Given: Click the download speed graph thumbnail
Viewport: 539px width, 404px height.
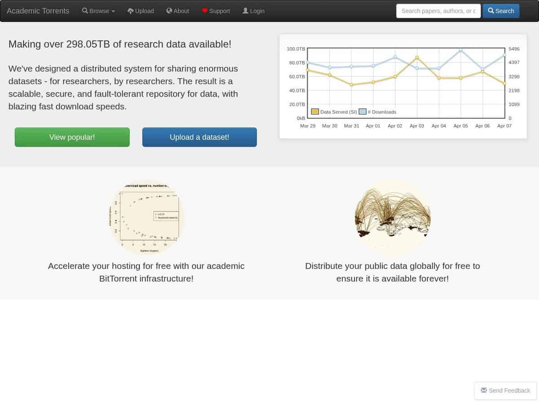Looking at the screenshot, I should (x=146, y=217).
